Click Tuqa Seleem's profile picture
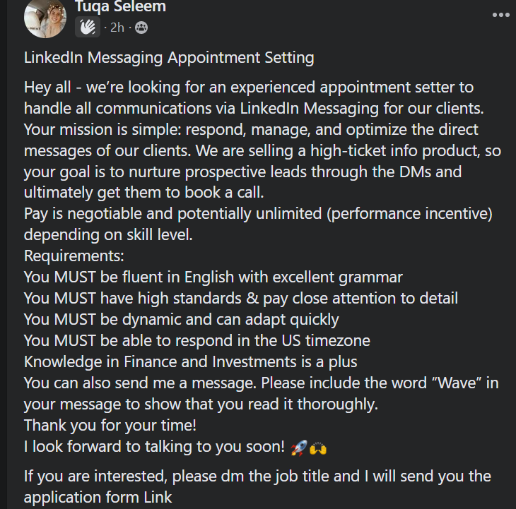The image size is (516, 509). pyautogui.click(x=45, y=18)
